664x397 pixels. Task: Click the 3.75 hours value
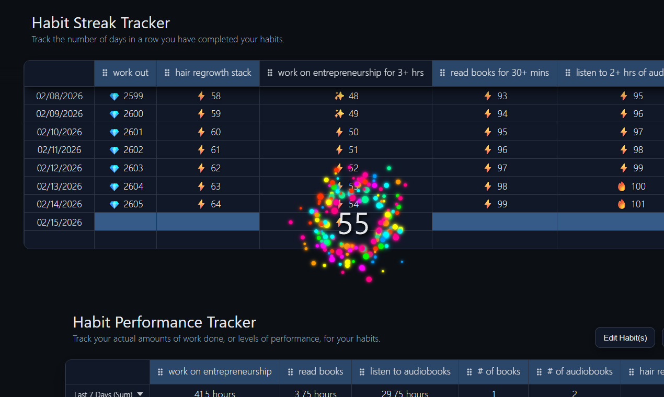point(316,394)
